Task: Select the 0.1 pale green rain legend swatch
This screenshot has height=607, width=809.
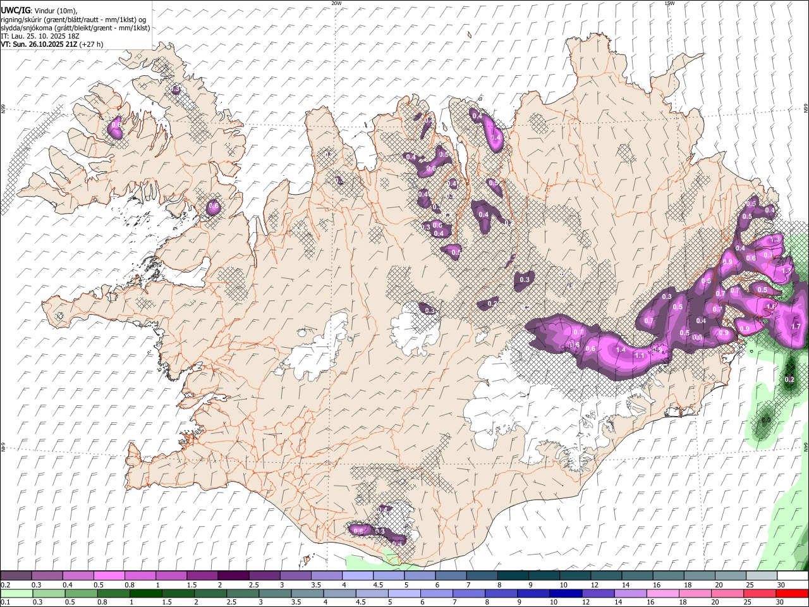Action: tap(16, 593)
